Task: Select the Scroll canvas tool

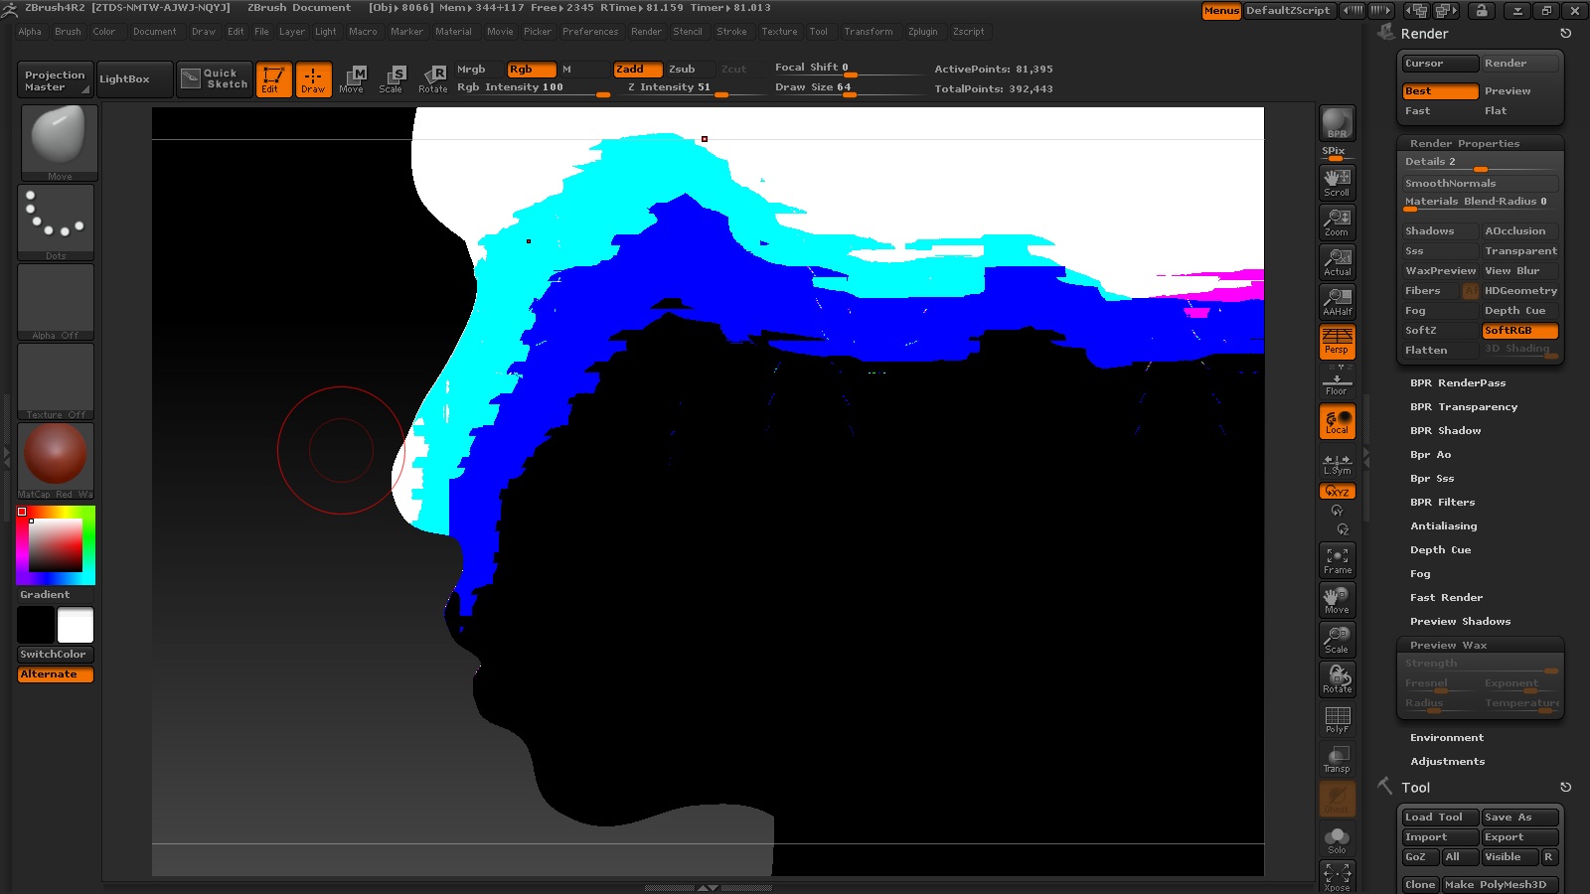Action: 1337,183
